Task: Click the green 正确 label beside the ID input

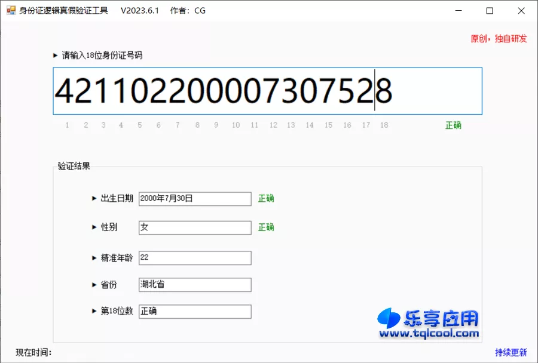Action: [x=453, y=125]
